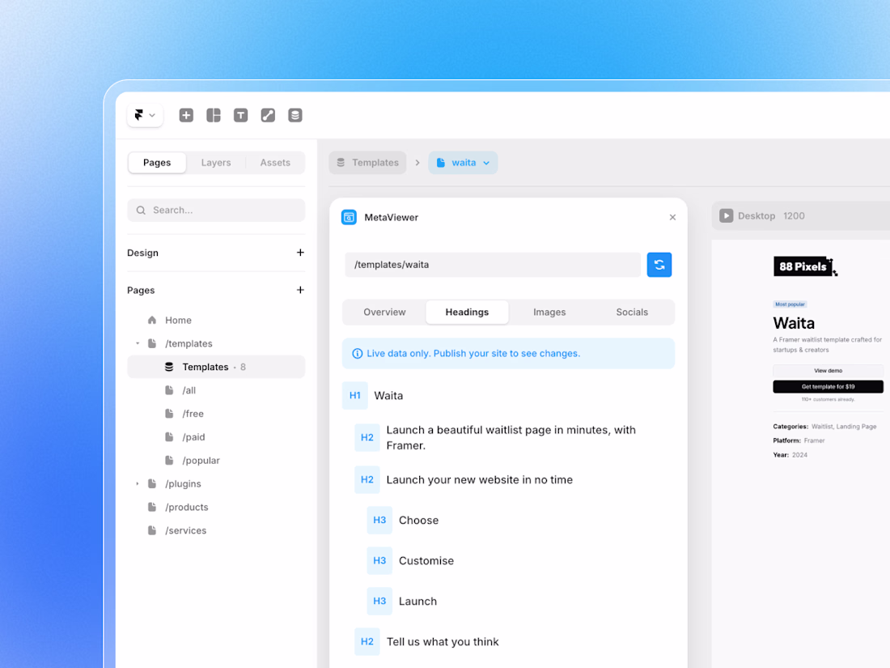The height and width of the screenshot is (668, 890).
Task: Click the Search field in sidebar
Action: point(216,211)
